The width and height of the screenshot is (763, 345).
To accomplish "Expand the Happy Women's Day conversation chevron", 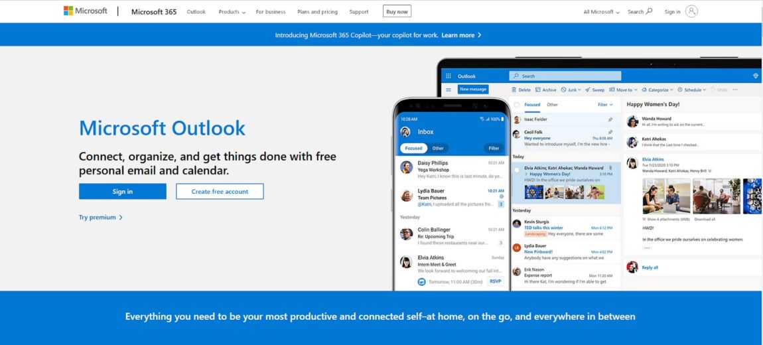I will tap(526, 174).
